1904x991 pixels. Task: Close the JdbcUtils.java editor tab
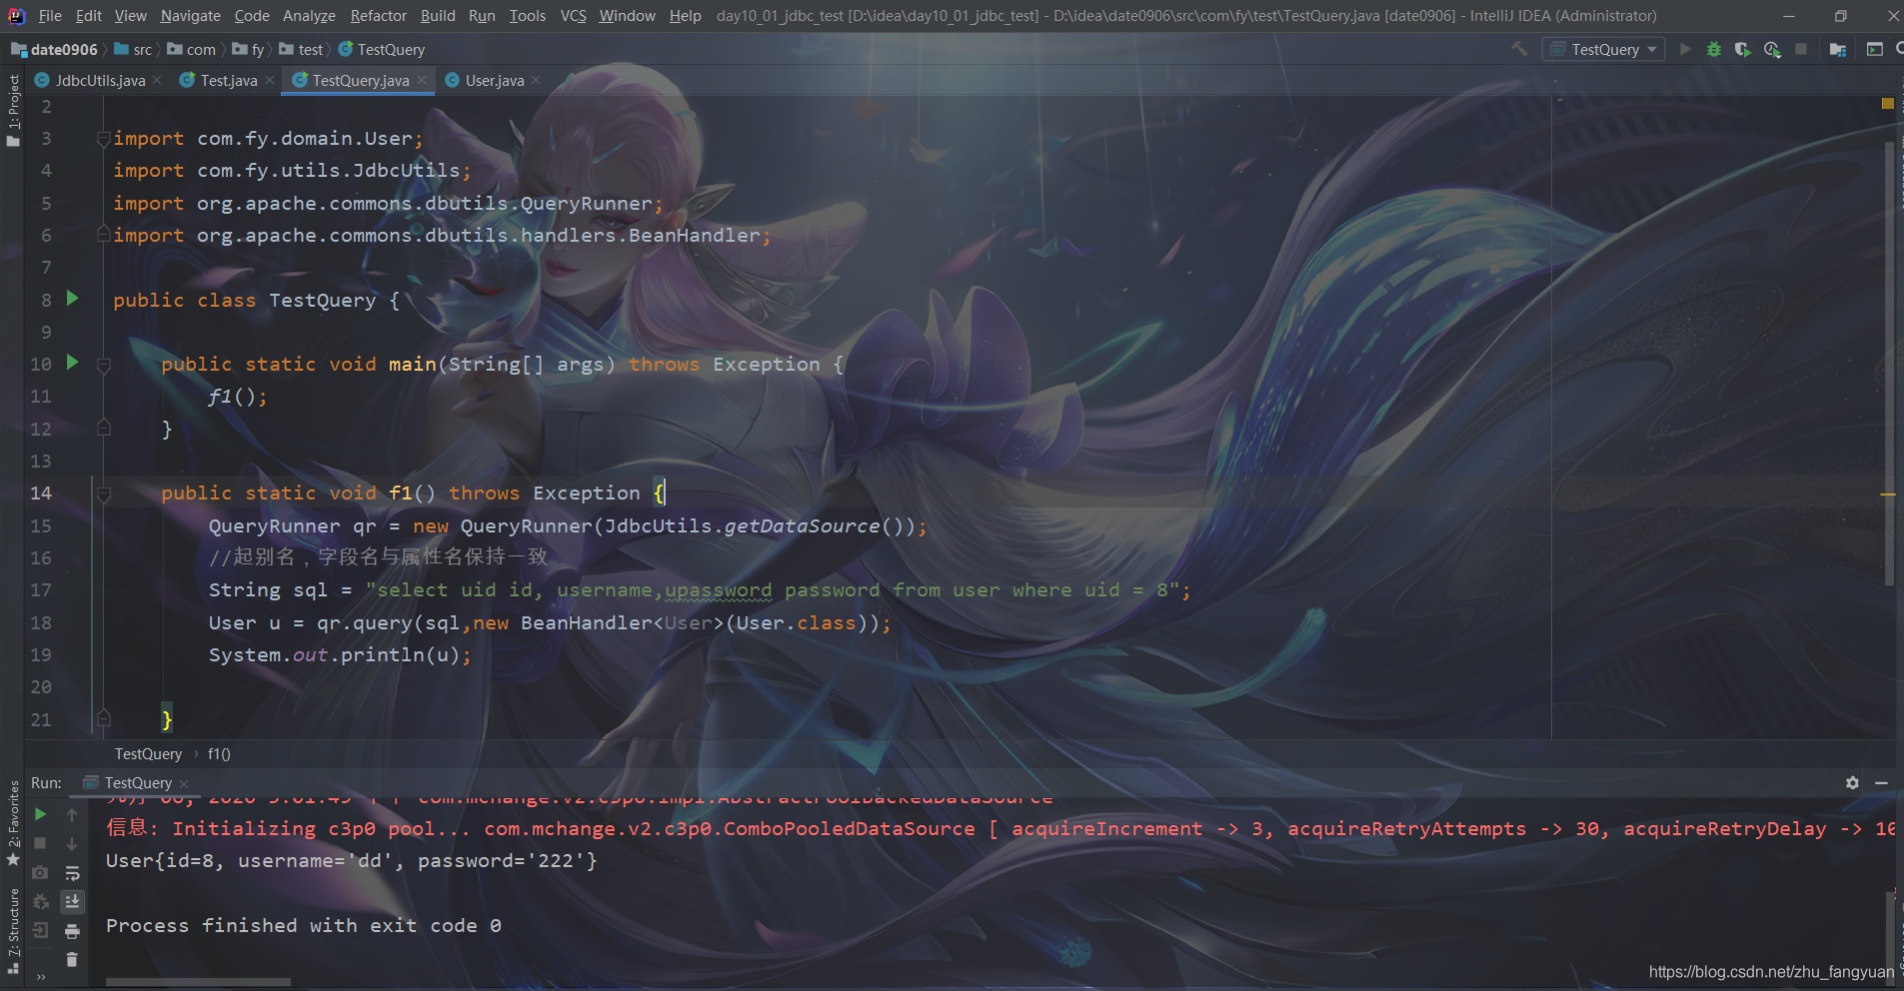click(157, 80)
